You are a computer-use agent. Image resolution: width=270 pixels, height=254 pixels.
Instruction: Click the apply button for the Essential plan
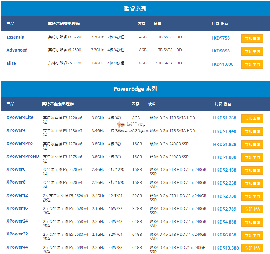point(252,38)
